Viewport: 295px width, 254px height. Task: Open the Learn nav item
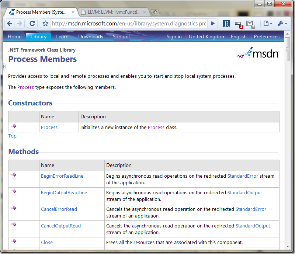(62, 37)
